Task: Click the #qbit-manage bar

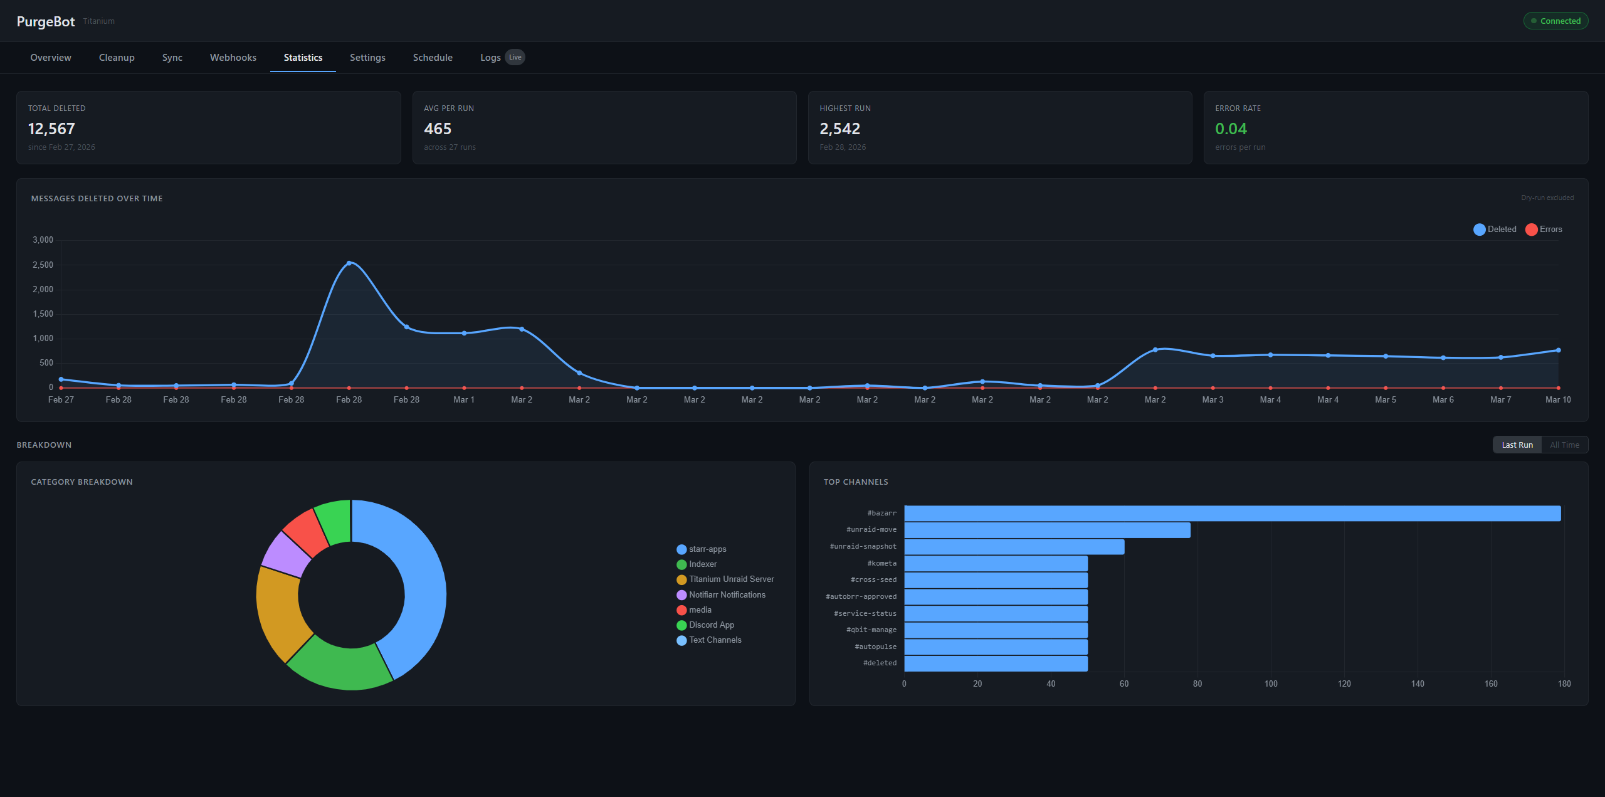Action: coord(996,630)
